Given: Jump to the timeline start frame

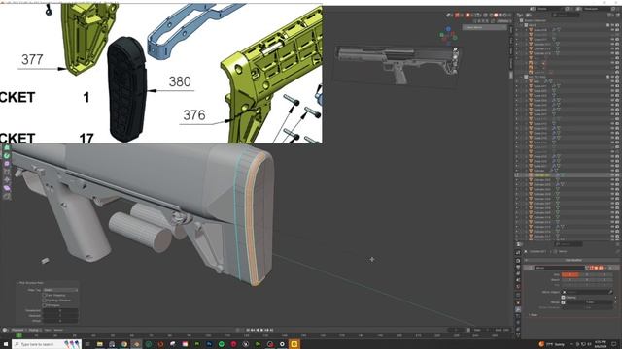Looking at the screenshot, I should [249, 330].
